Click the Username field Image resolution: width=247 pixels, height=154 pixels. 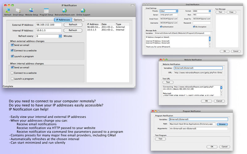point(169,23)
